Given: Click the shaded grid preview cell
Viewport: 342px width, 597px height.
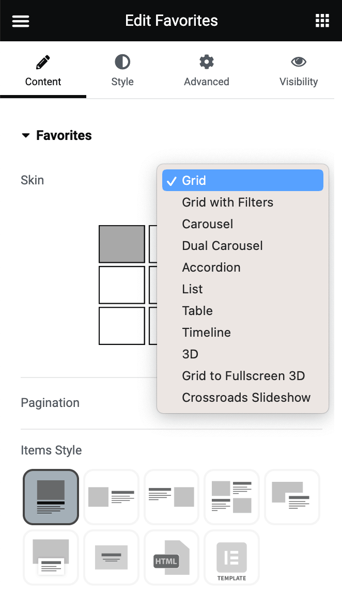Looking at the screenshot, I should tap(122, 244).
